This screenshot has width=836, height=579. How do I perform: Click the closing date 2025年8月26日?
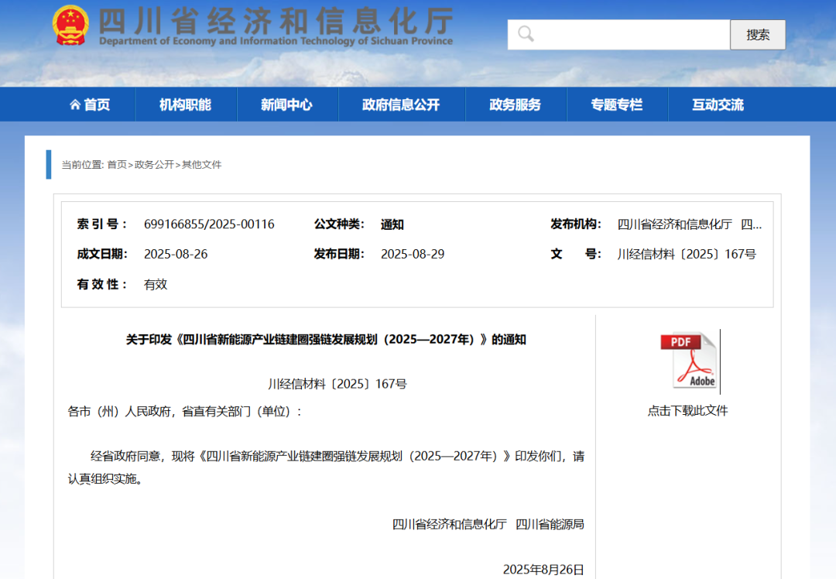click(543, 570)
